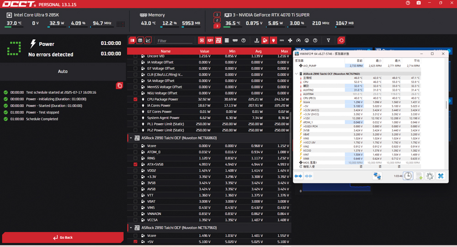Copy the test log with red clipboard icon
Image resolution: width=457 pixels, height=247 pixels.
[119, 85]
